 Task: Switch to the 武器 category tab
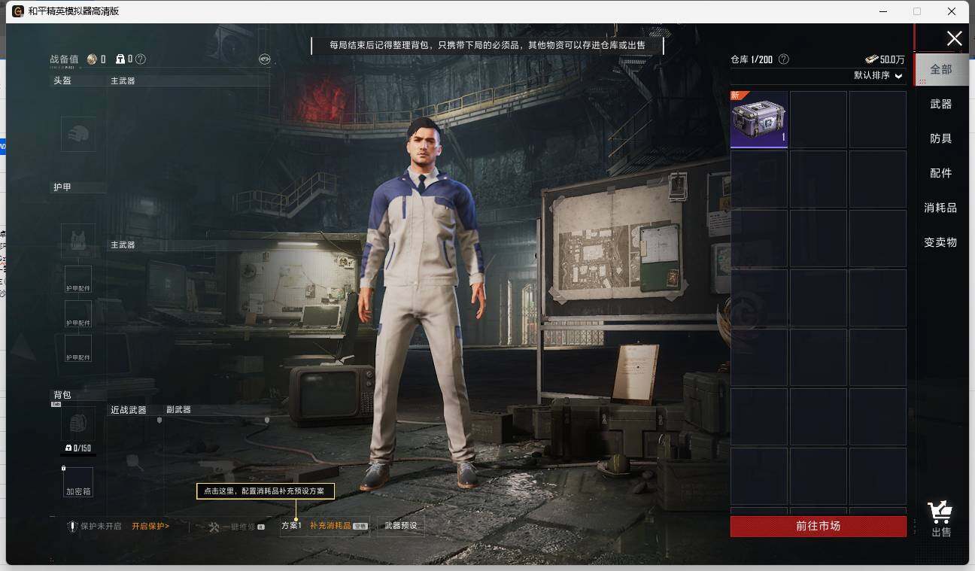(x=941, y=104)
